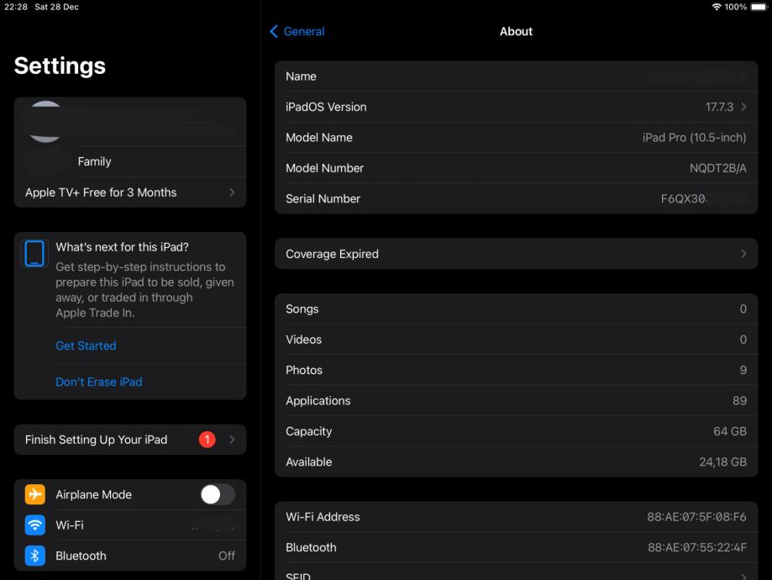
Task: Tap Available value 24,18 GB
Action: point(722,461)
